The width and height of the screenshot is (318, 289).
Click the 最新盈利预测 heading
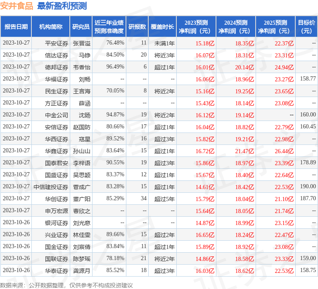tap(62, 6)
